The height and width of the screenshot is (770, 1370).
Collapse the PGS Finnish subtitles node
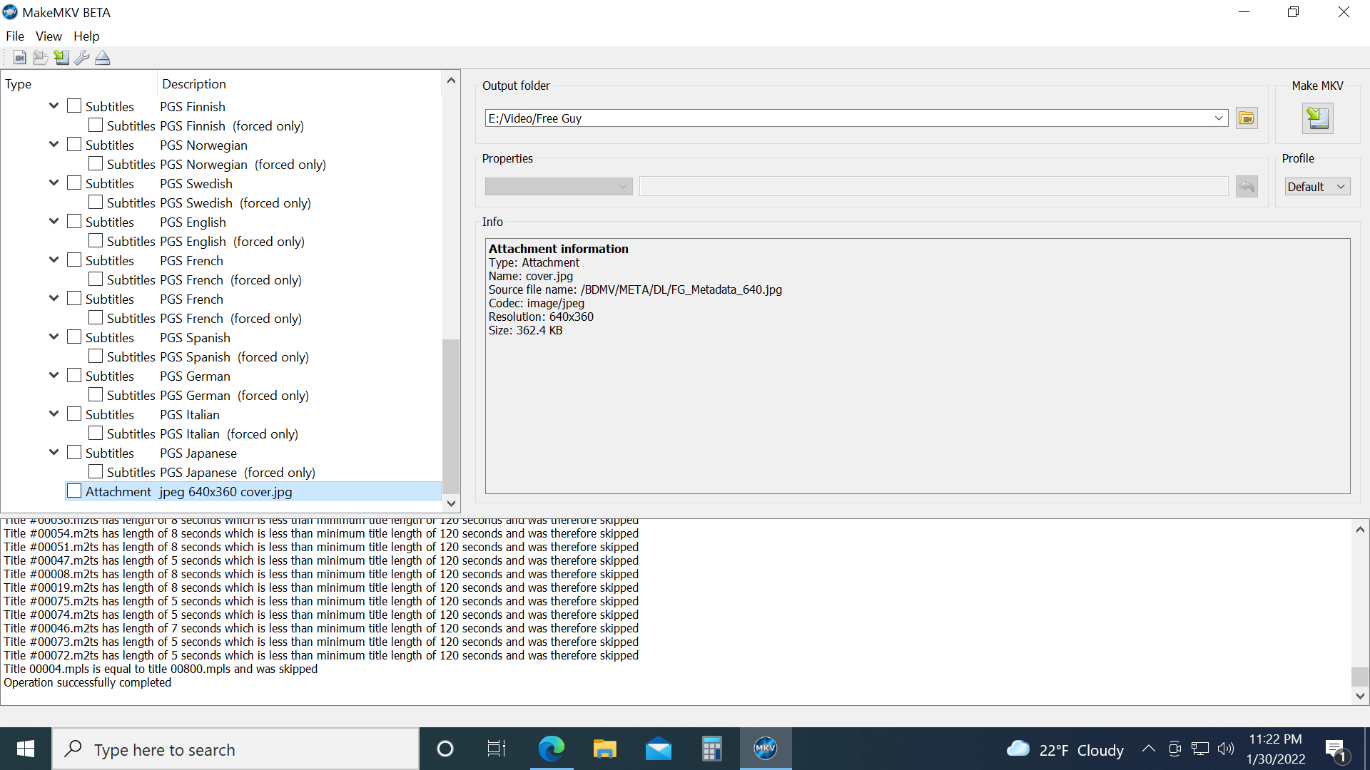tap(54, 106)
